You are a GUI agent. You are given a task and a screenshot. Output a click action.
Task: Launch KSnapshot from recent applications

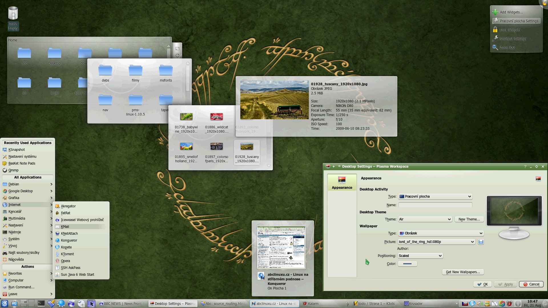[x=28, y=150]
